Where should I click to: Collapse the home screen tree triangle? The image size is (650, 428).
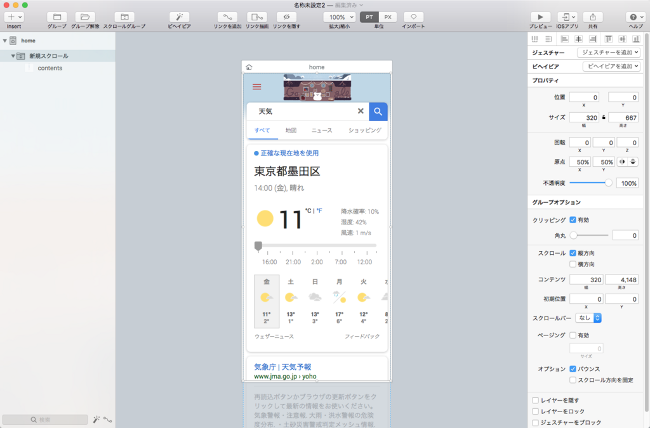(x=5, y=41)
